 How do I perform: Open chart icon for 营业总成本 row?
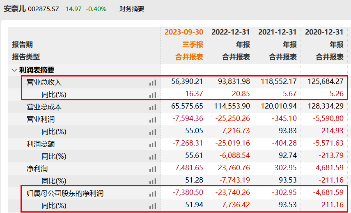[x=153, y=107]
